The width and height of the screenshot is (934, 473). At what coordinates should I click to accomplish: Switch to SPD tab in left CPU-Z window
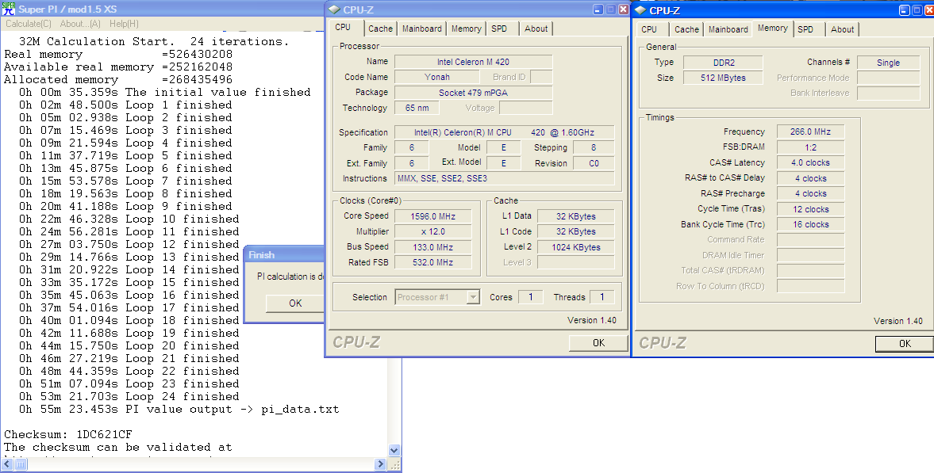(499, 29)
